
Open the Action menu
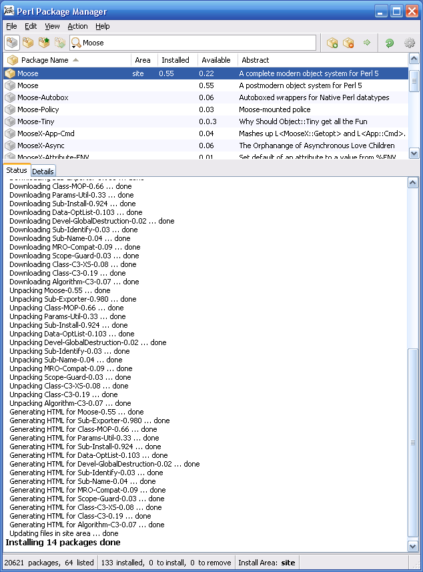(x=77, y=26)
